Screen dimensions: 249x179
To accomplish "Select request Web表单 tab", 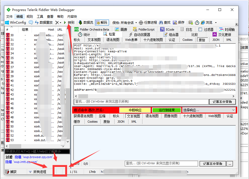I will click(131, 40).
